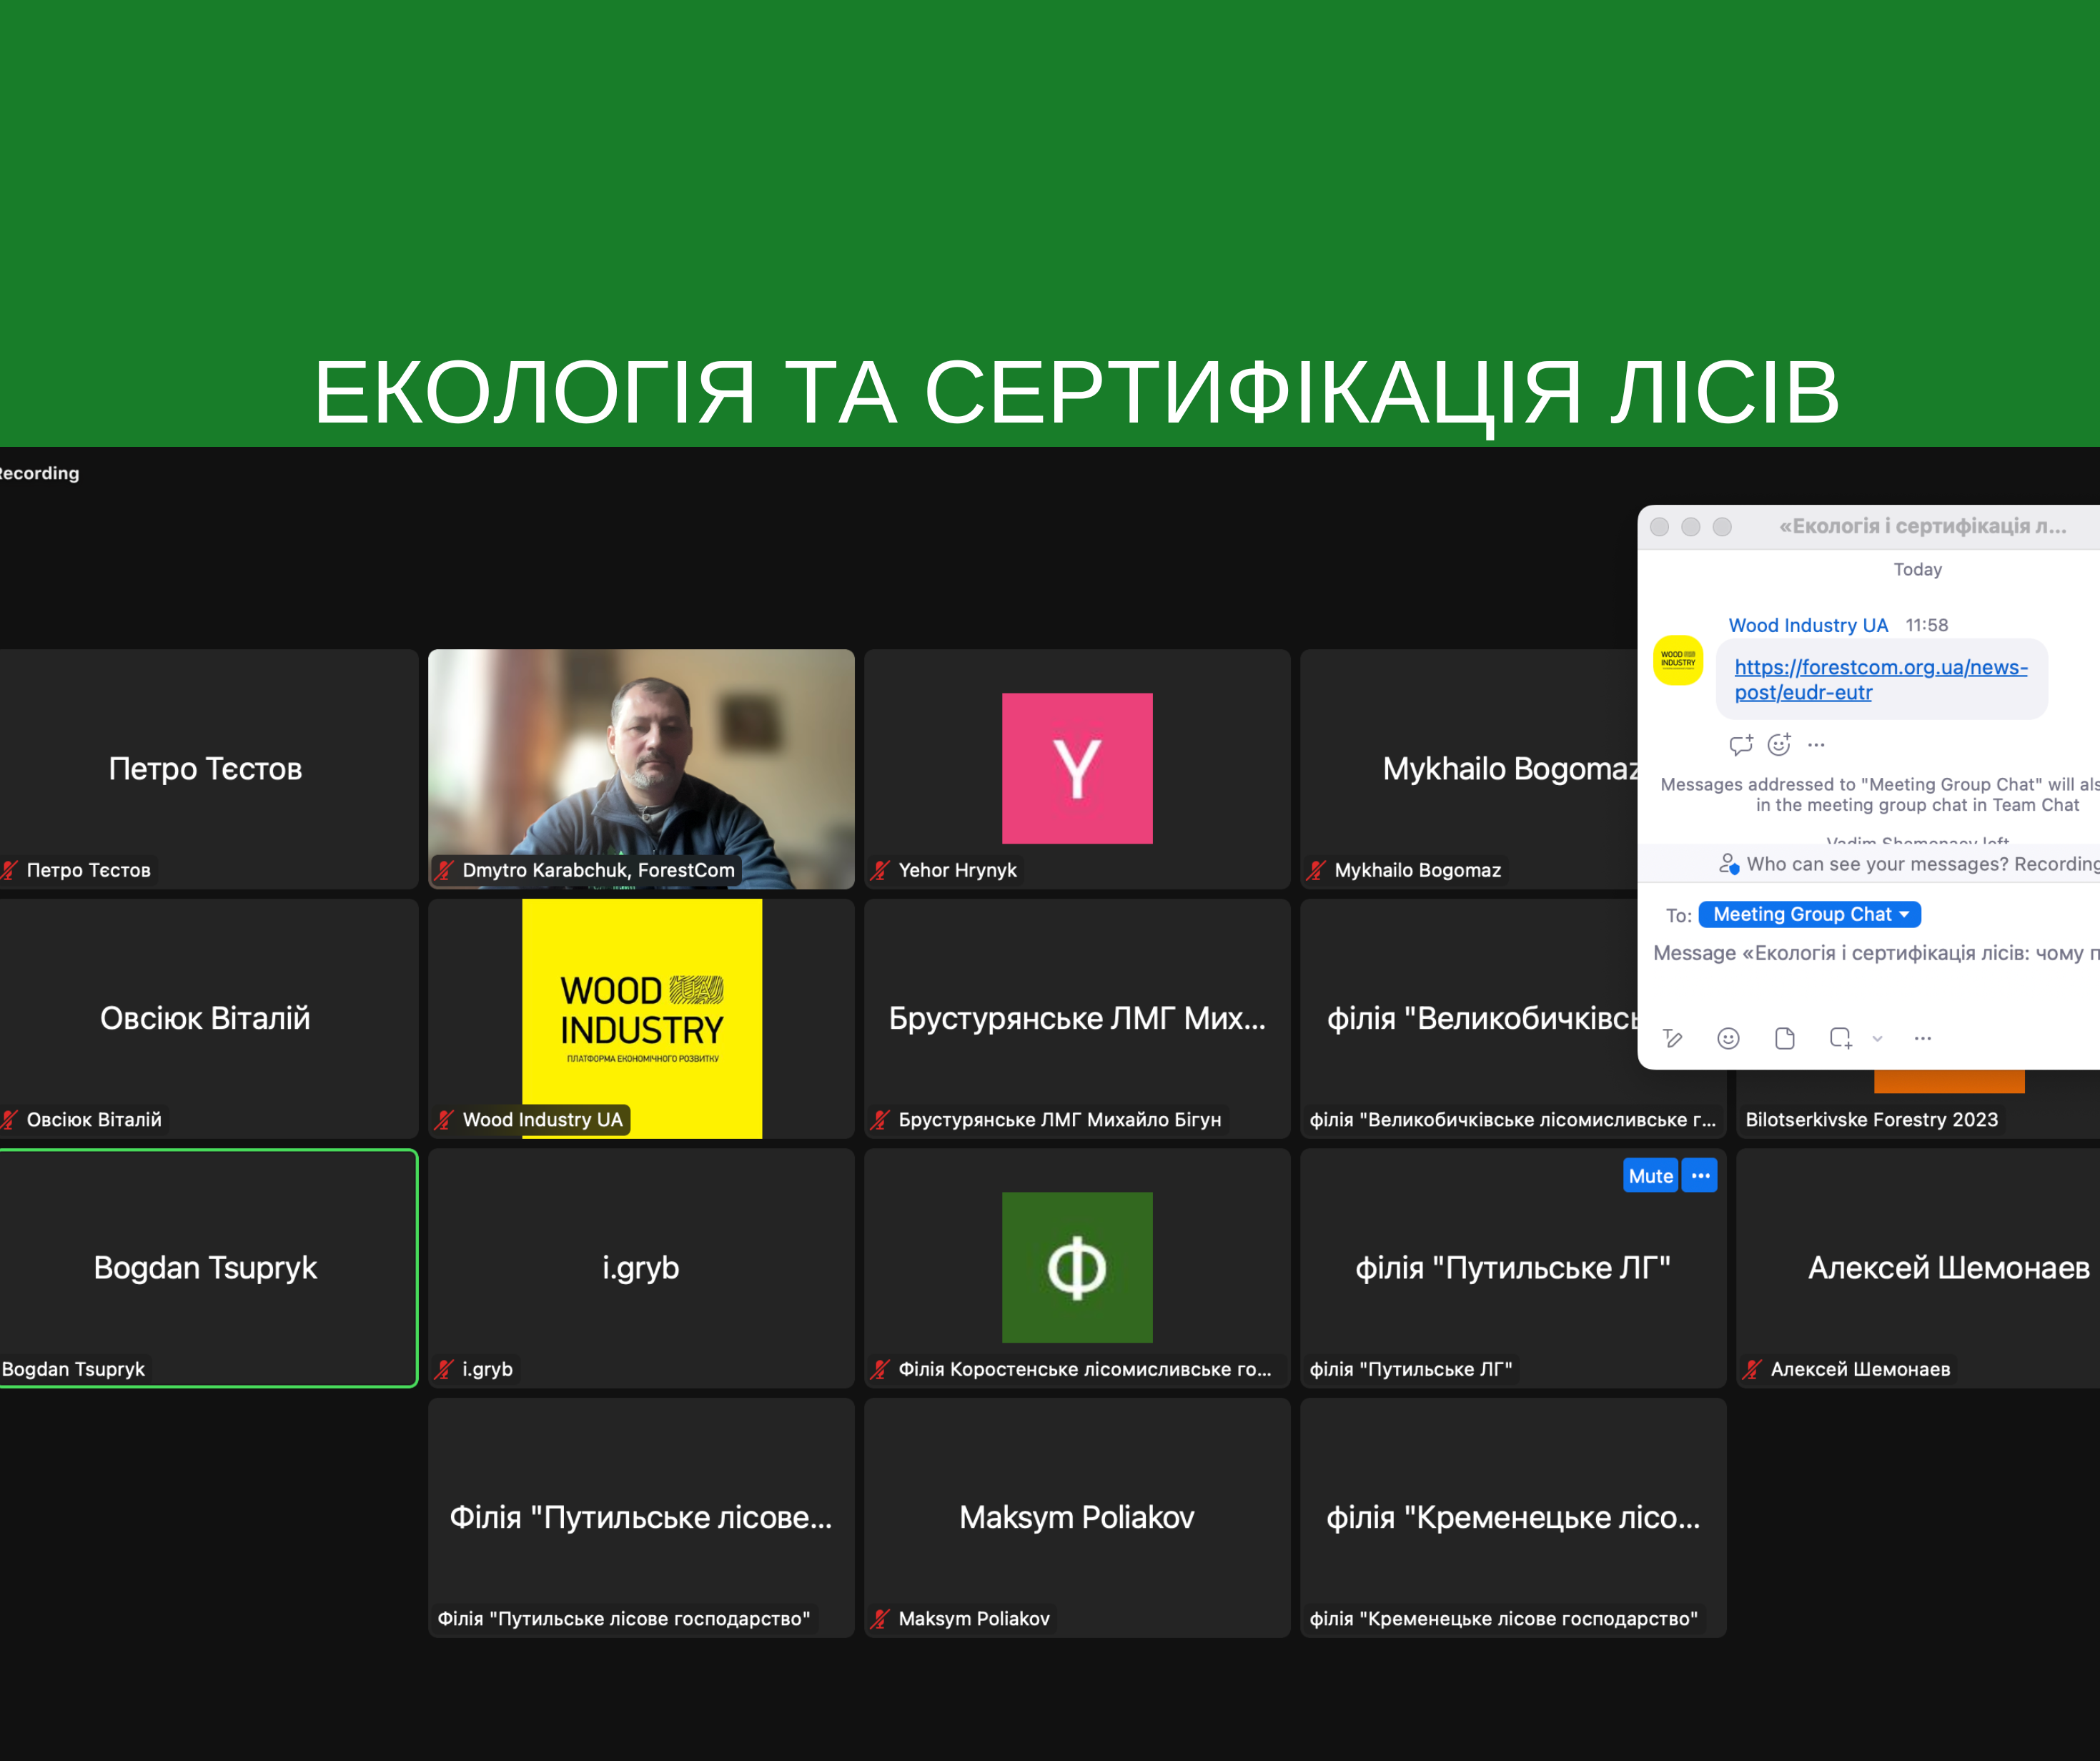Click Брустурянське ЛМГ Михайло Бігун tile
Screen dimensions: 2100x1761
coord(1077,1019)
